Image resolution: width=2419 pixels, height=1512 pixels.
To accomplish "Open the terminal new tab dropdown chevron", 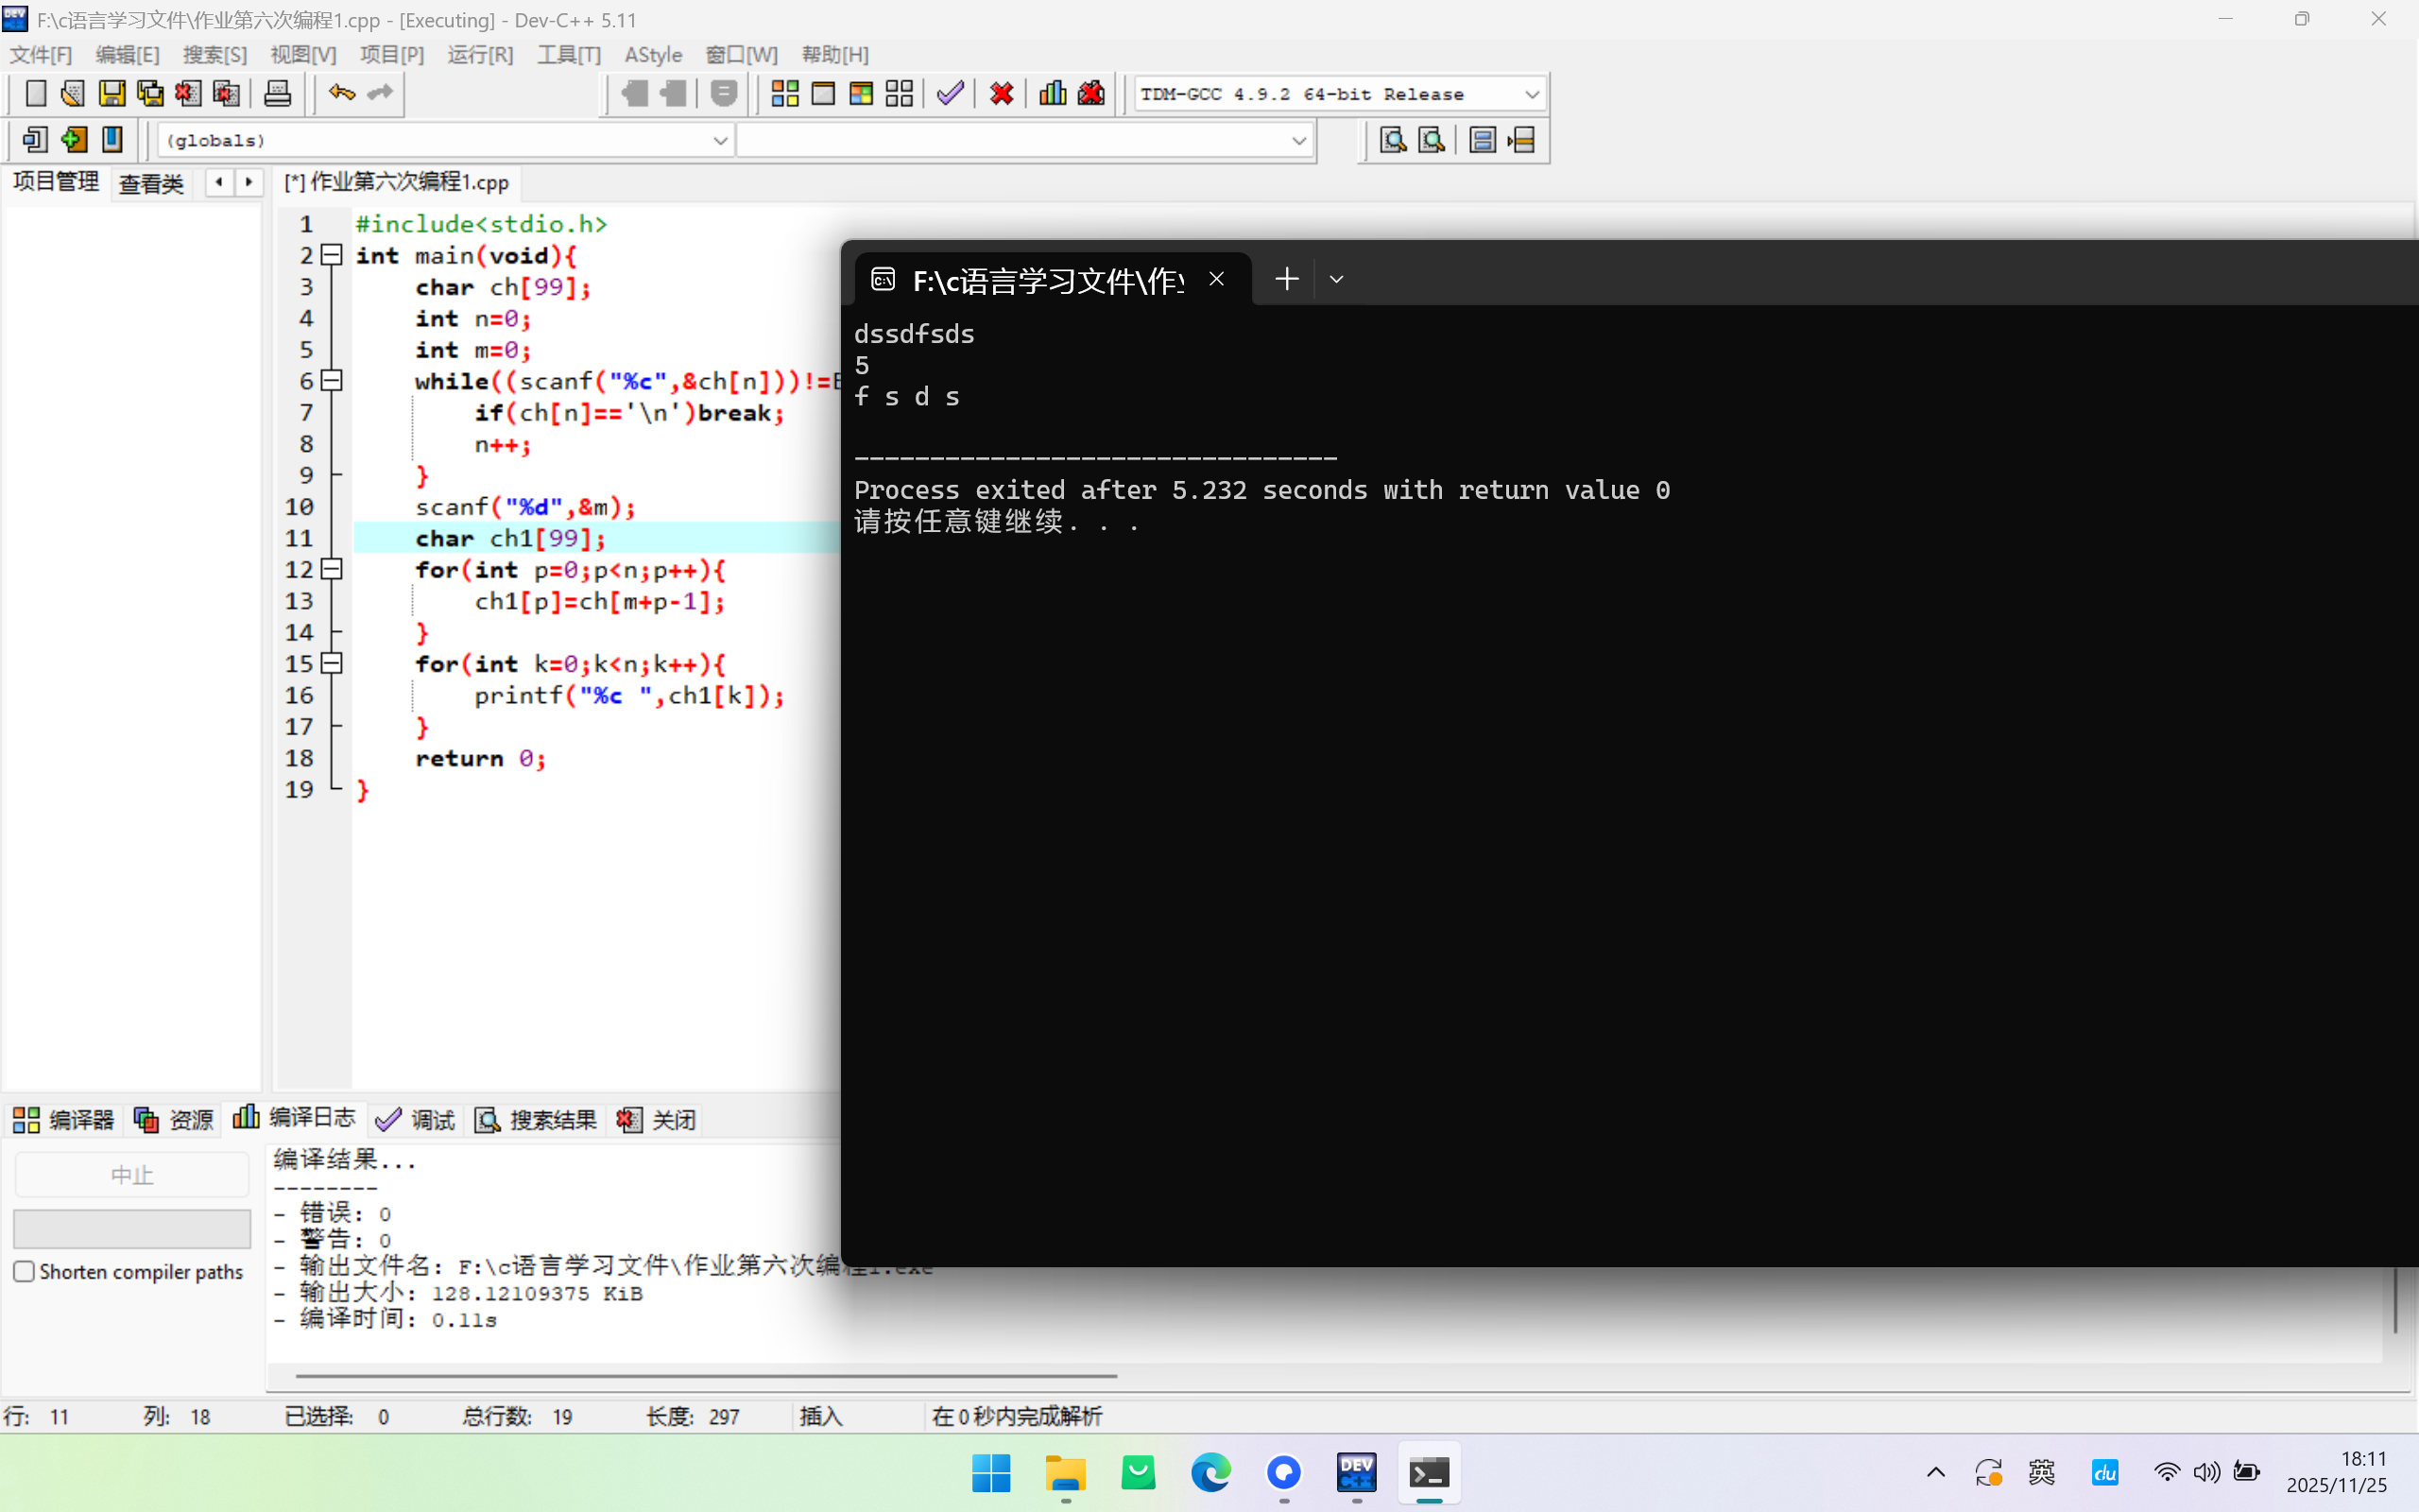I will point(1336,280).
